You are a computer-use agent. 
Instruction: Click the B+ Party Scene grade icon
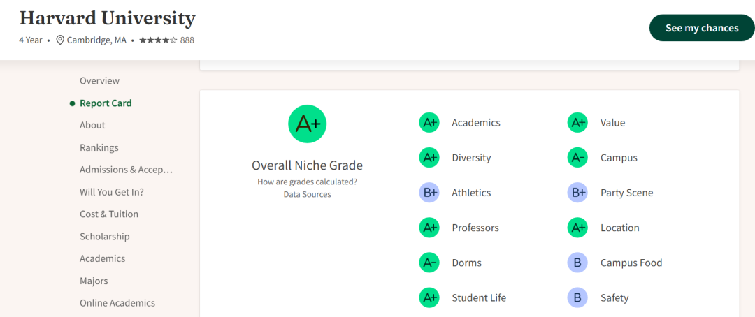pos(577,193)
